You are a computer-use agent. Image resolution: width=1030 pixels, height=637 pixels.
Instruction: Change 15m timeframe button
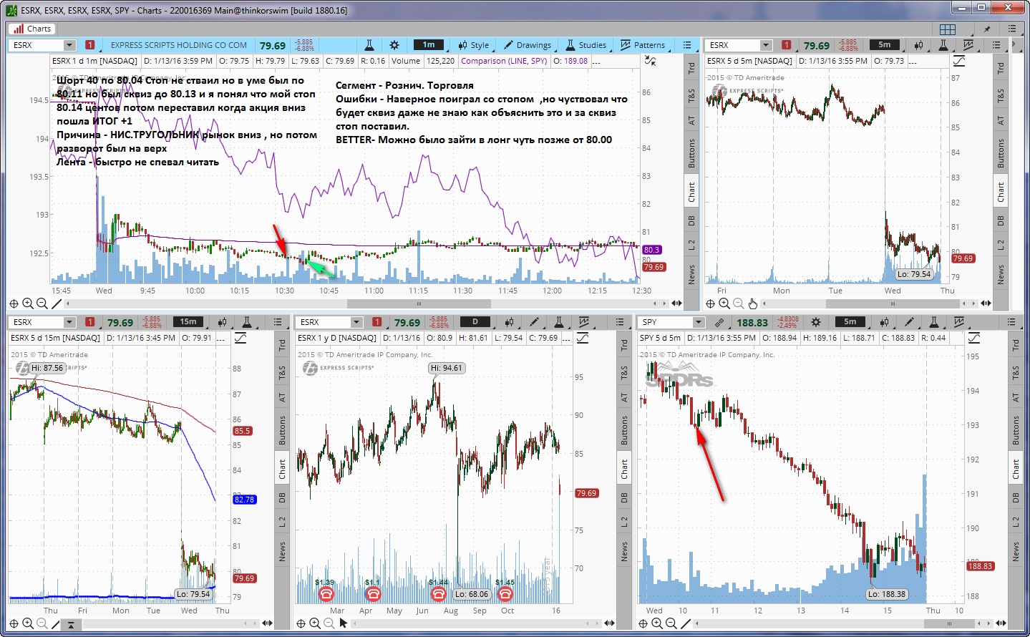pos(188,321)
